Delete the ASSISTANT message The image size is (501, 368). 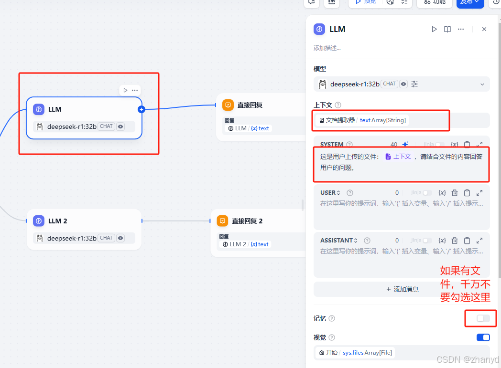(454, 241)
